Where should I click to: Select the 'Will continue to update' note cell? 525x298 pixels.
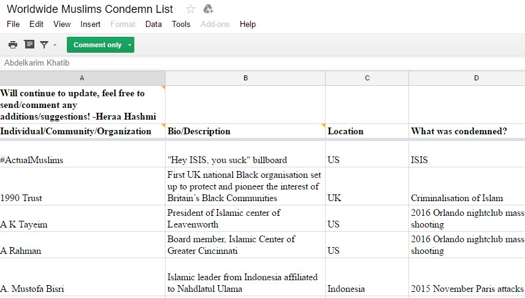(82, 104)
